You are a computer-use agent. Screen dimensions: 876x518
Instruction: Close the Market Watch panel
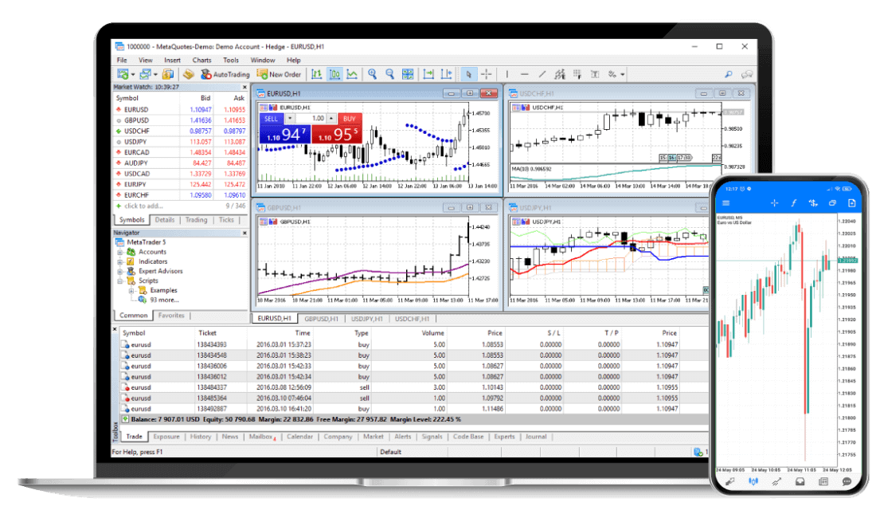pos(244,87)
